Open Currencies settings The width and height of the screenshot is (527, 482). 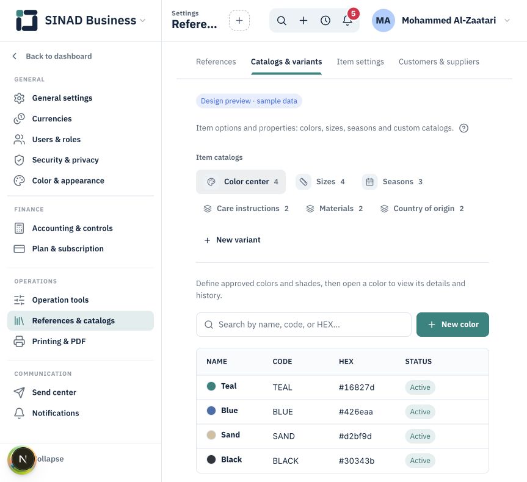tap(81, 119)
